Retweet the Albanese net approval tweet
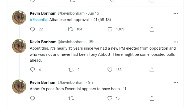This screenshot has height=107, width=189. click(x=71, y=29)
